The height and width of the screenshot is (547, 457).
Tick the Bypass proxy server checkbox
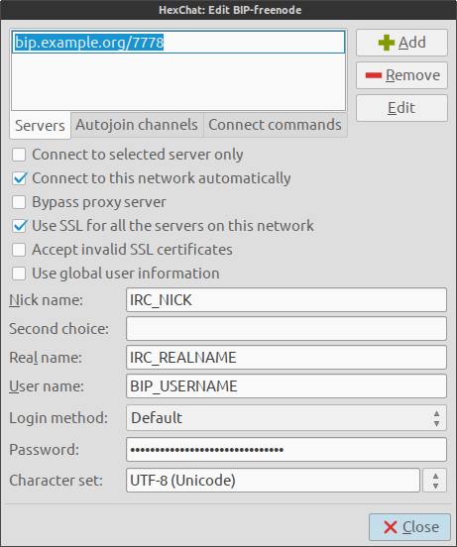(19, 202)
